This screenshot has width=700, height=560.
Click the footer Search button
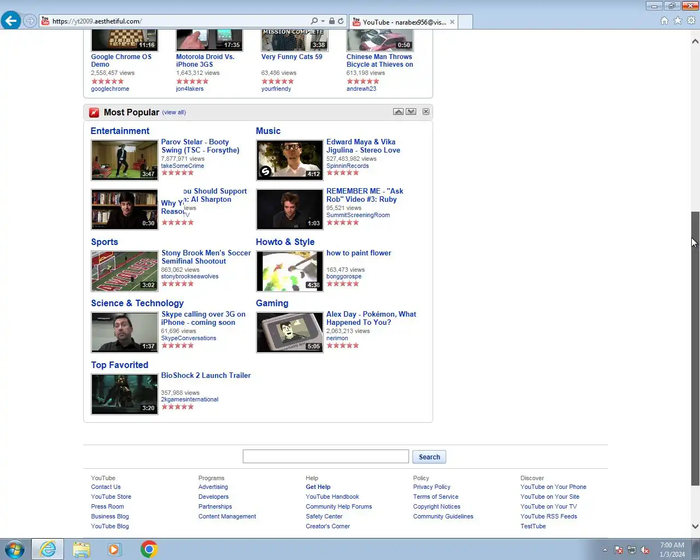pos(429,457)
